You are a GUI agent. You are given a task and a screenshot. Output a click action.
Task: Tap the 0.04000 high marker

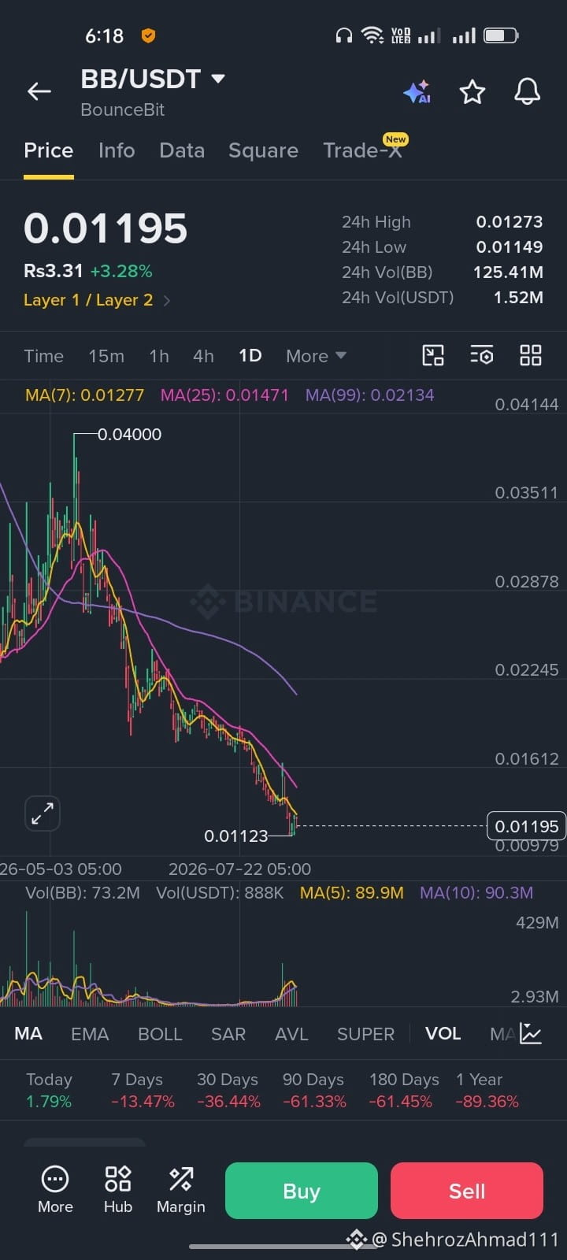point(129,434)
